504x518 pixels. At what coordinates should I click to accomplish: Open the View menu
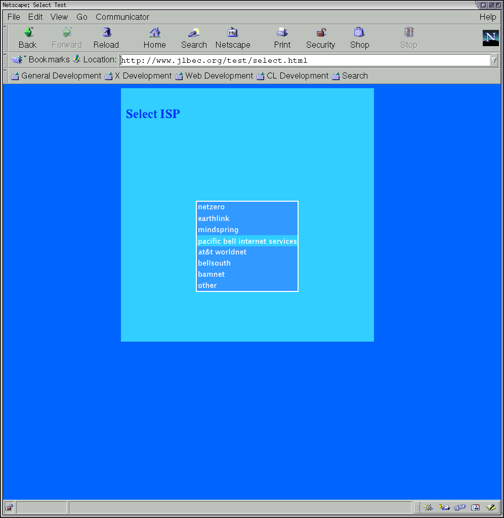click(x=59, y=17)
